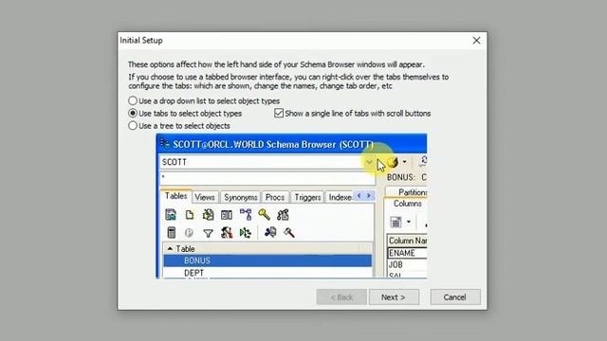
Task: Collapse the Table column header triangle
Action: [x=170, y=248]
